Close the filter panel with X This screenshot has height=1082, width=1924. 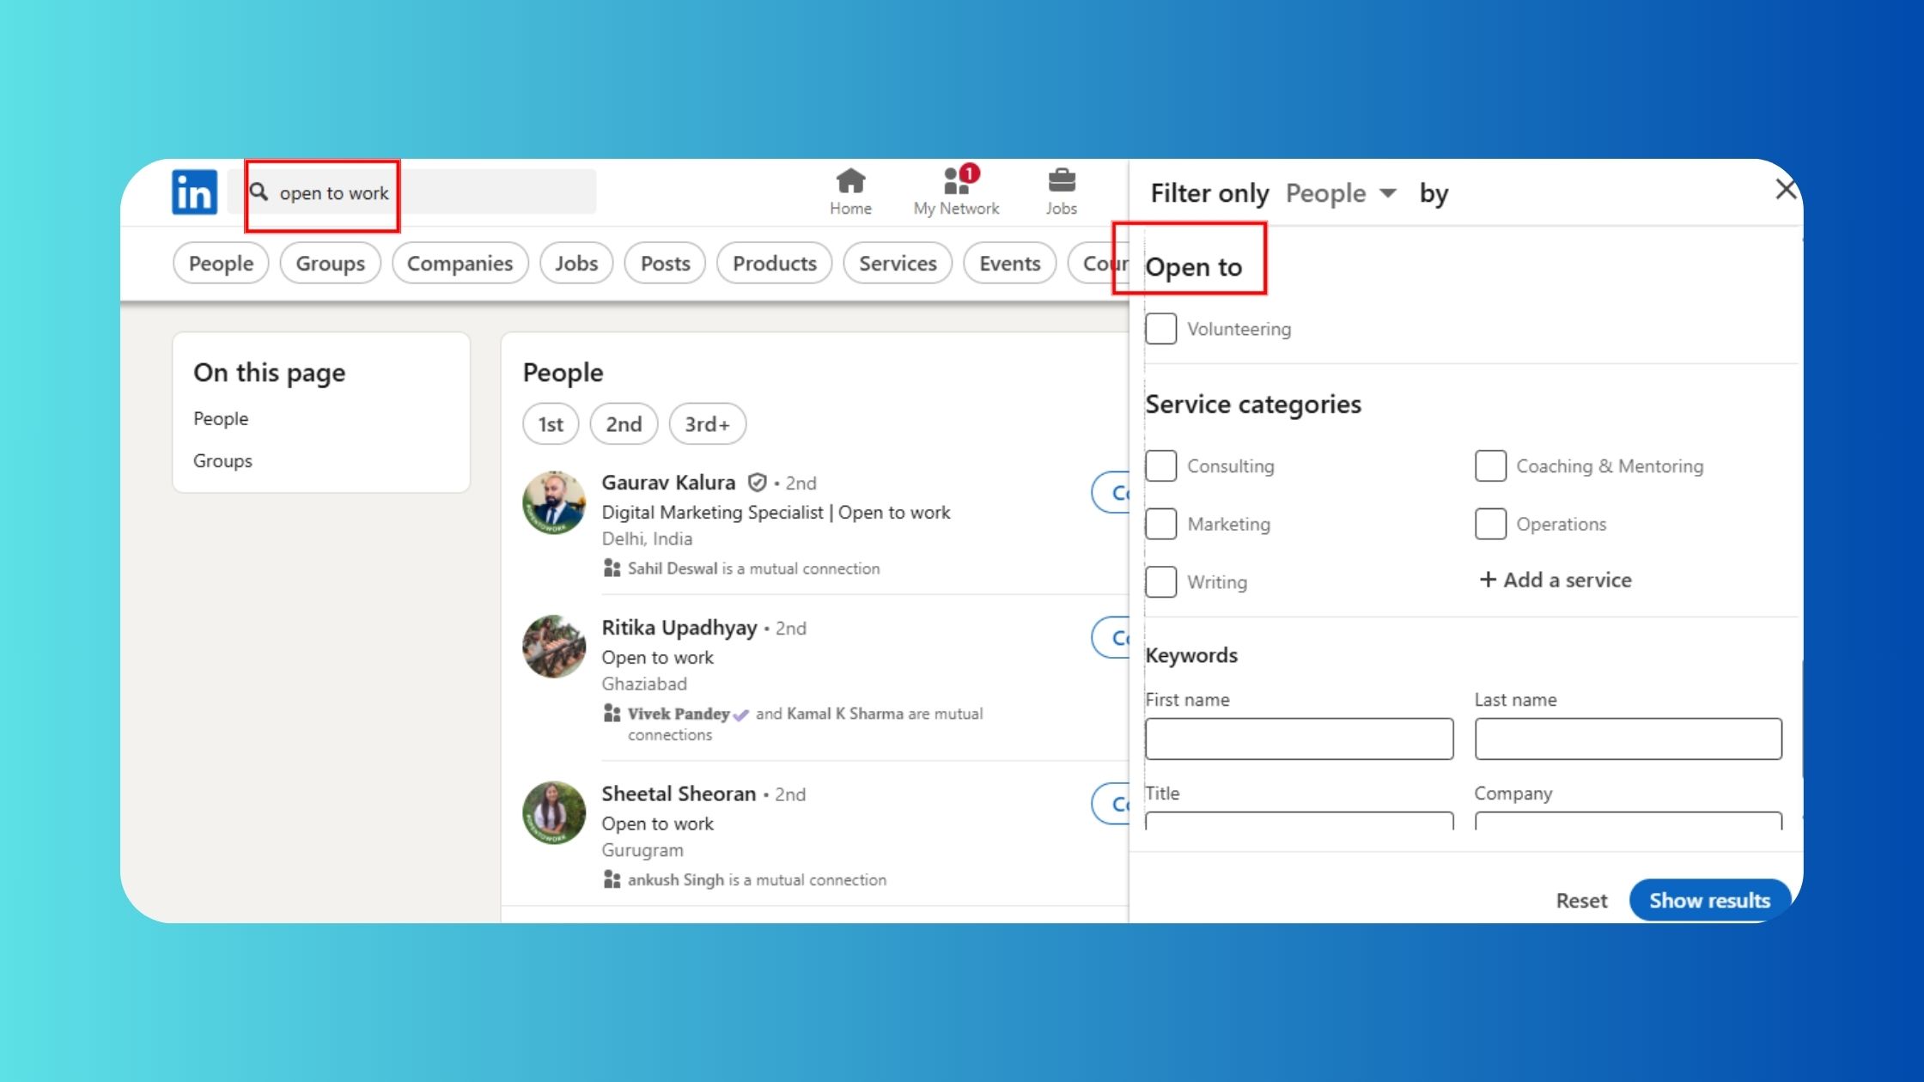click(x=1786, y=189)
